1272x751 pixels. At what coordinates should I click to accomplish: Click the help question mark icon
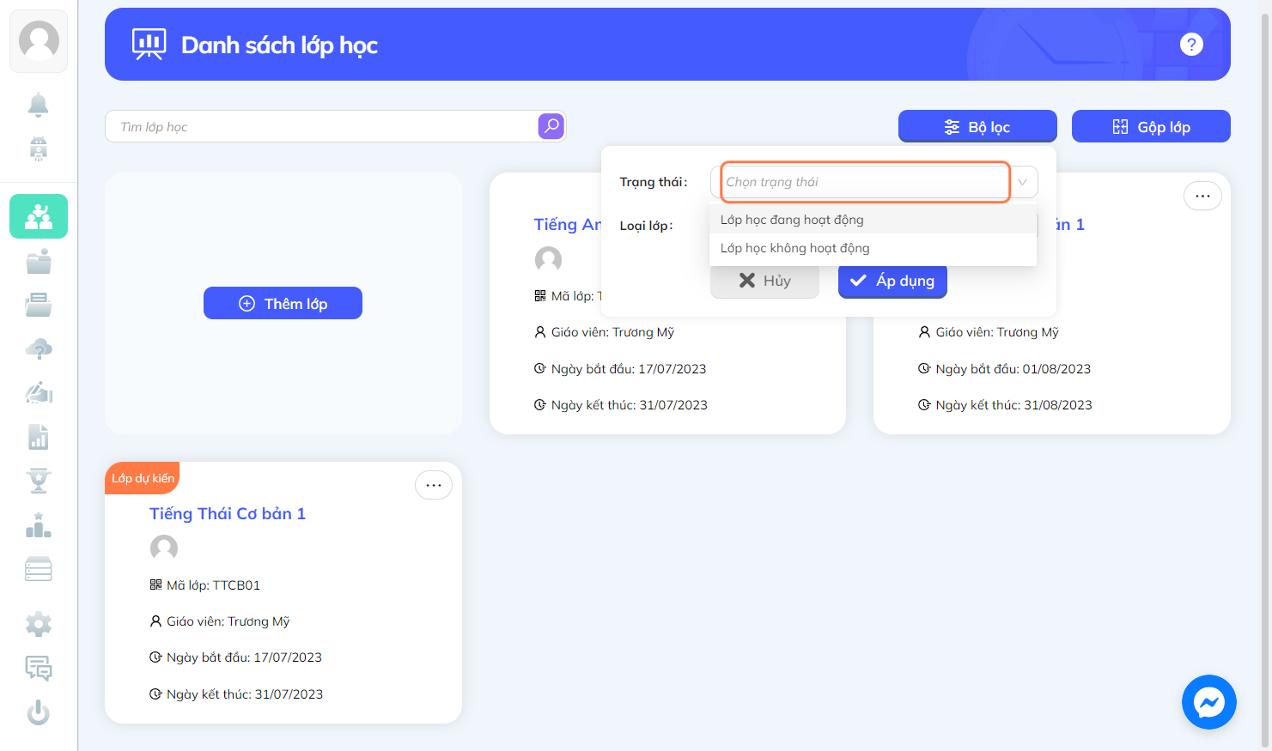coord(1191,45)
